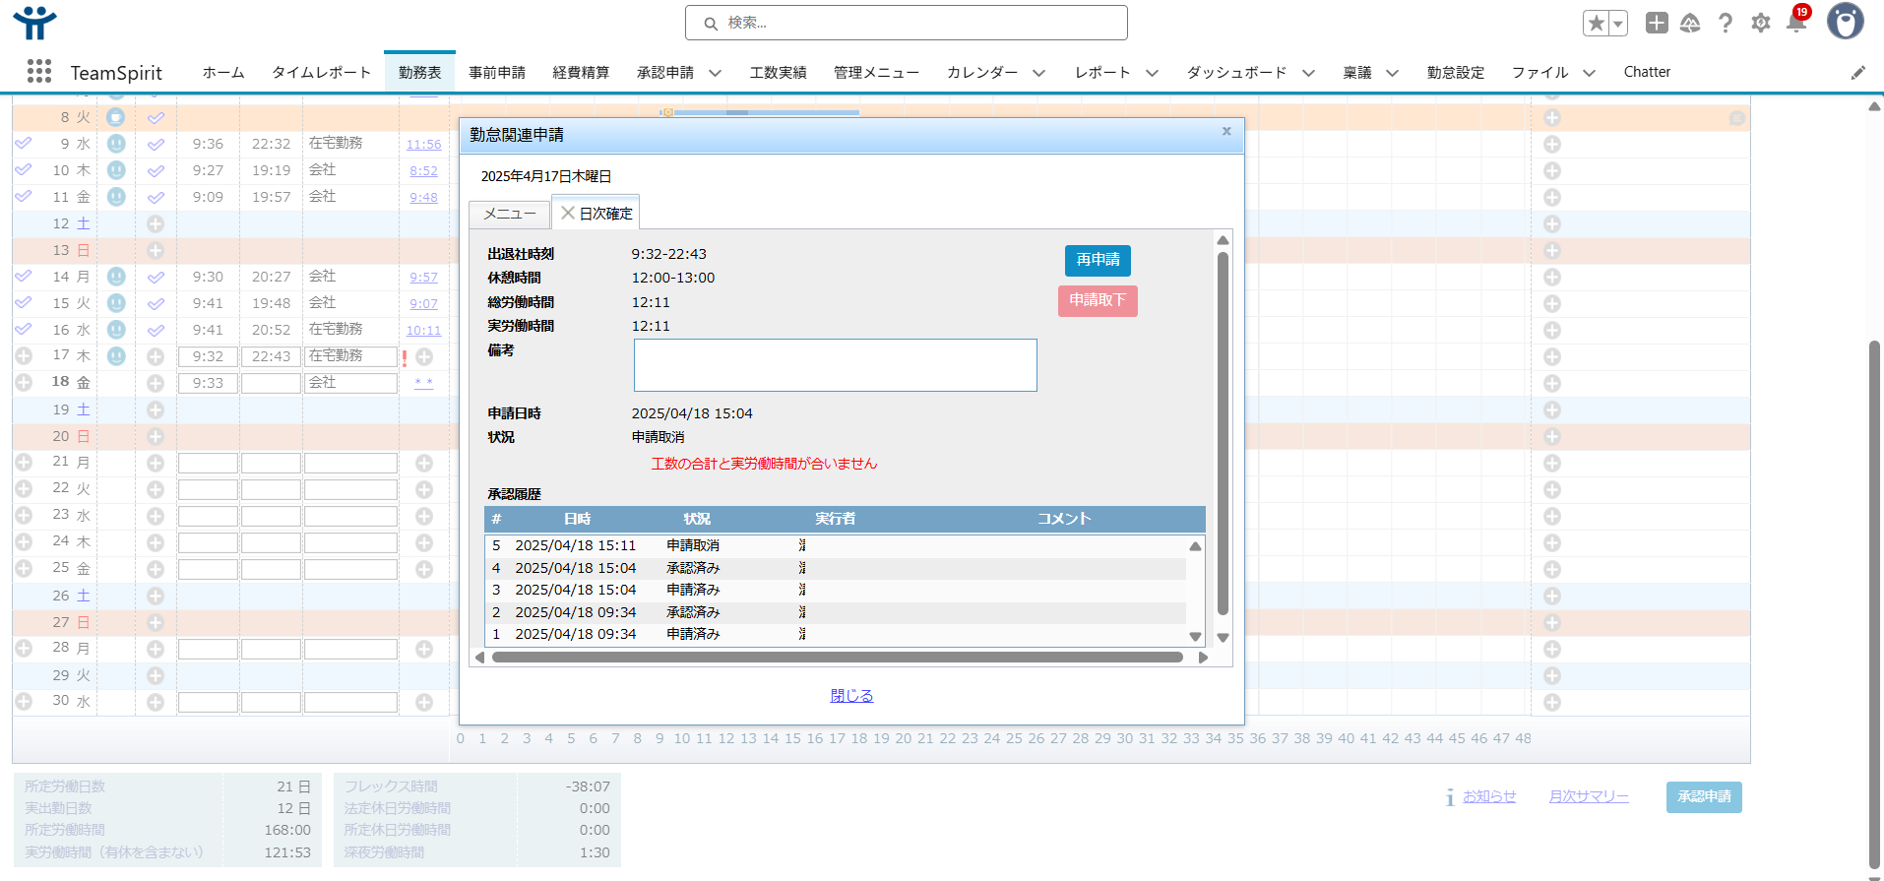The width and height of the screenshot is (1884, 881).
Task: Click the help question mark icon
Action: pos(1726,23)
